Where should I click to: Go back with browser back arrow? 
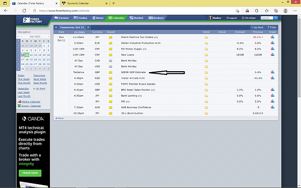tap(6, 11)
